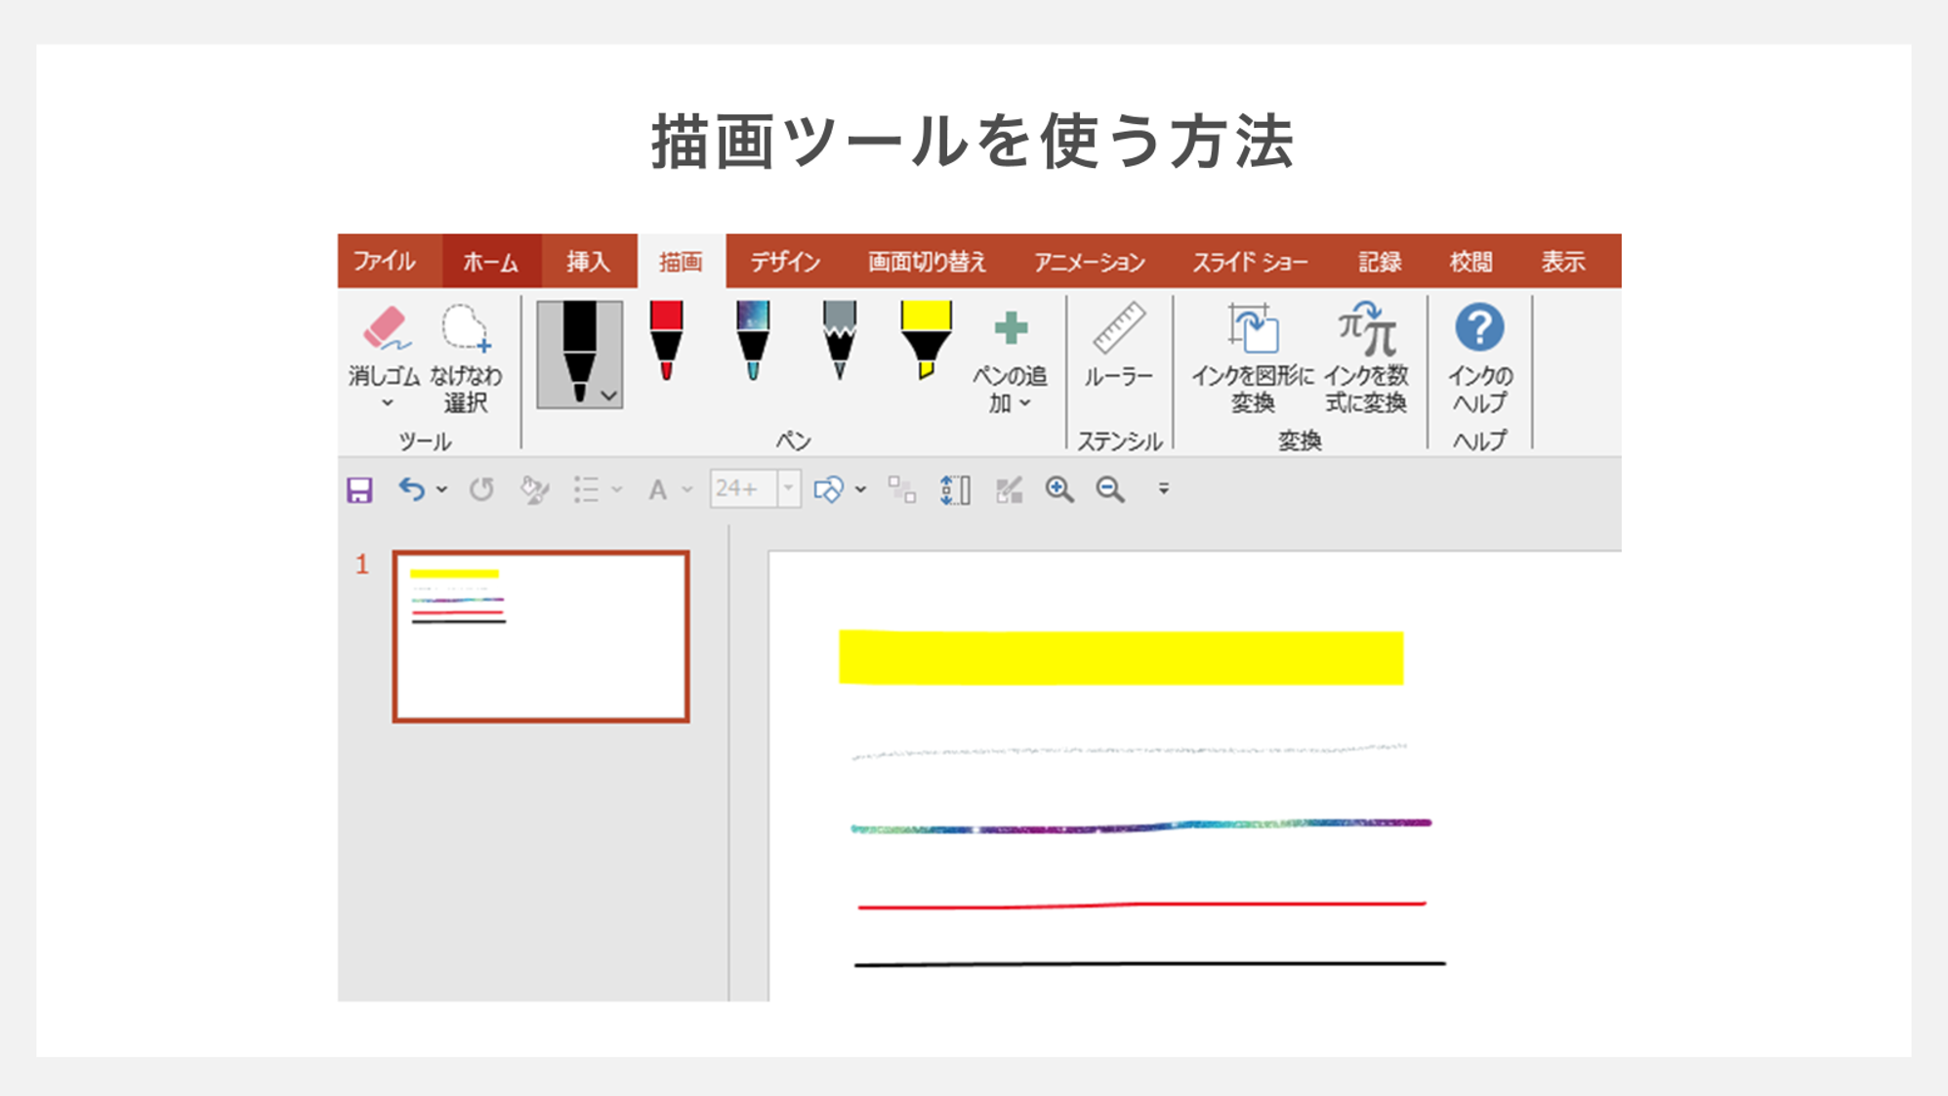Click the zoom in magnifier icon

[1059, 489]
